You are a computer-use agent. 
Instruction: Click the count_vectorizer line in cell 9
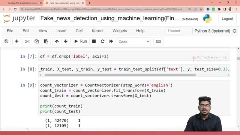(106, 85)
